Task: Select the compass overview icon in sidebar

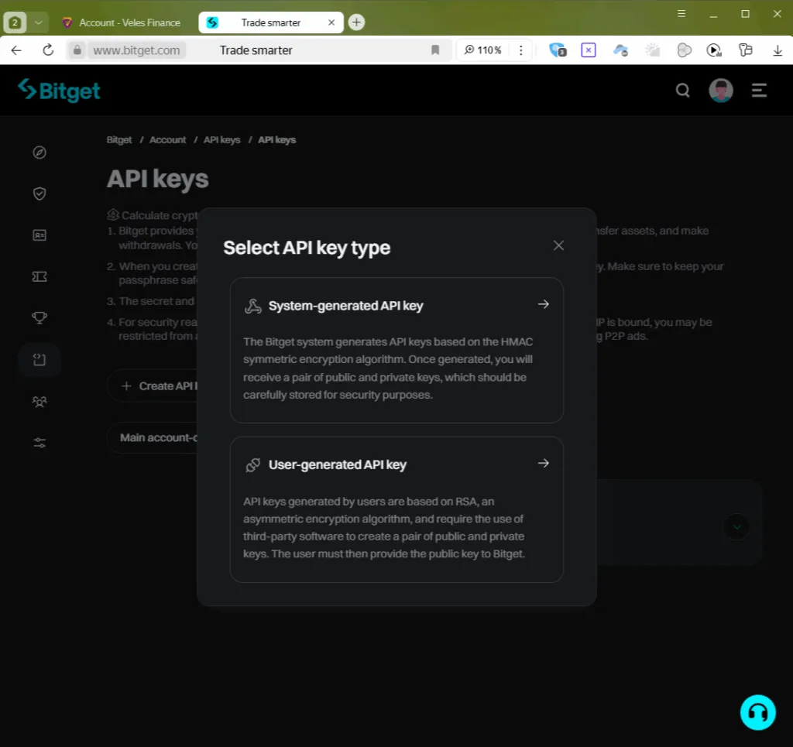Action: tap(39, 152)
